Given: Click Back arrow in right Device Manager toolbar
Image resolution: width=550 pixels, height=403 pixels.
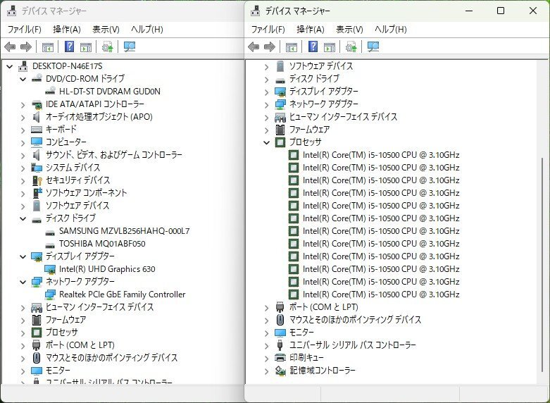Looking at the screenshot, I should (x=254, y=46).
